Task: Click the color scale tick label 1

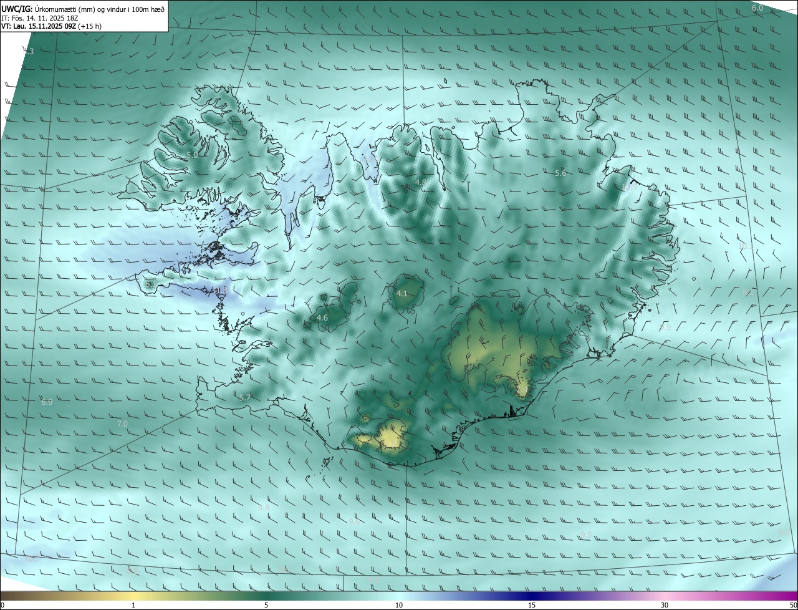Action: tap(133, 606)
